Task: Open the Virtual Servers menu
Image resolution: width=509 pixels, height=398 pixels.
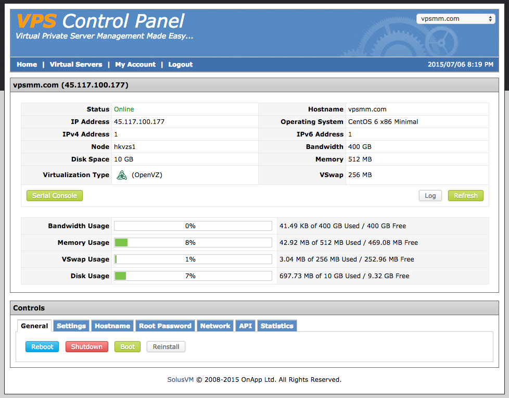Action: click(76, 65)
